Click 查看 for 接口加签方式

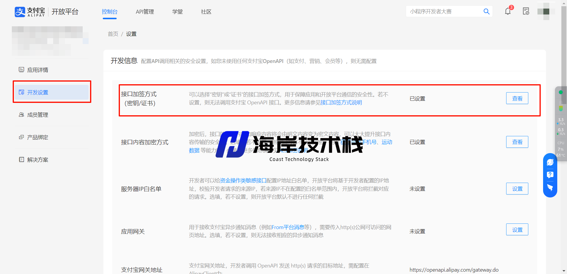coord(517,98)
